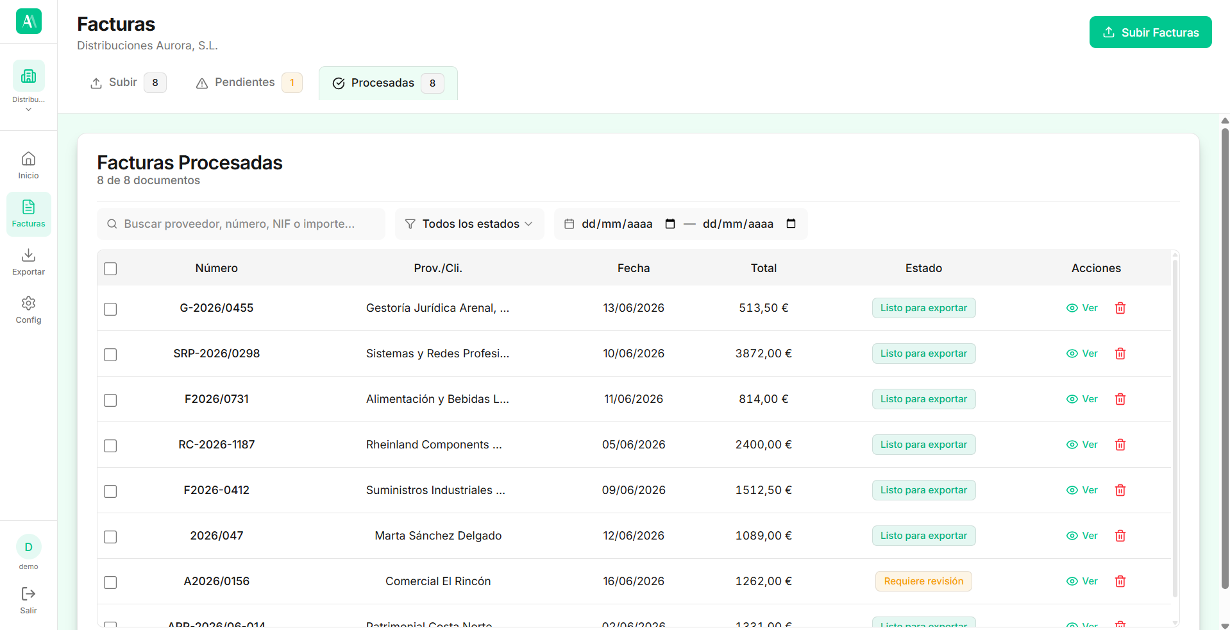Screen dimensions: 1230x630
Task: Switch to the Subir tab
Action: point(128,83)
